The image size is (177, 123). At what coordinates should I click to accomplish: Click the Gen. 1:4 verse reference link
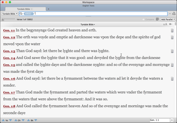(9, 58)
